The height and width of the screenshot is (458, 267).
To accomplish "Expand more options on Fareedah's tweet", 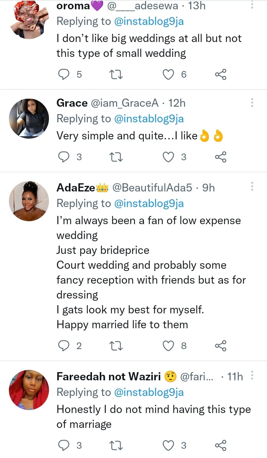I will coord(252,376).
